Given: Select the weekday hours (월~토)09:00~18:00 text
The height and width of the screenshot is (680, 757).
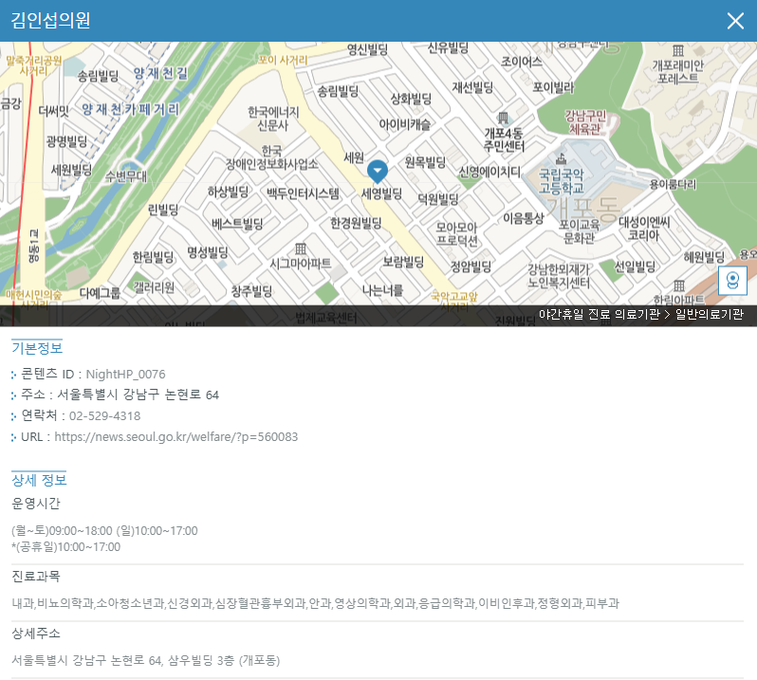Looking at the screenshot, I should (62, 531).
